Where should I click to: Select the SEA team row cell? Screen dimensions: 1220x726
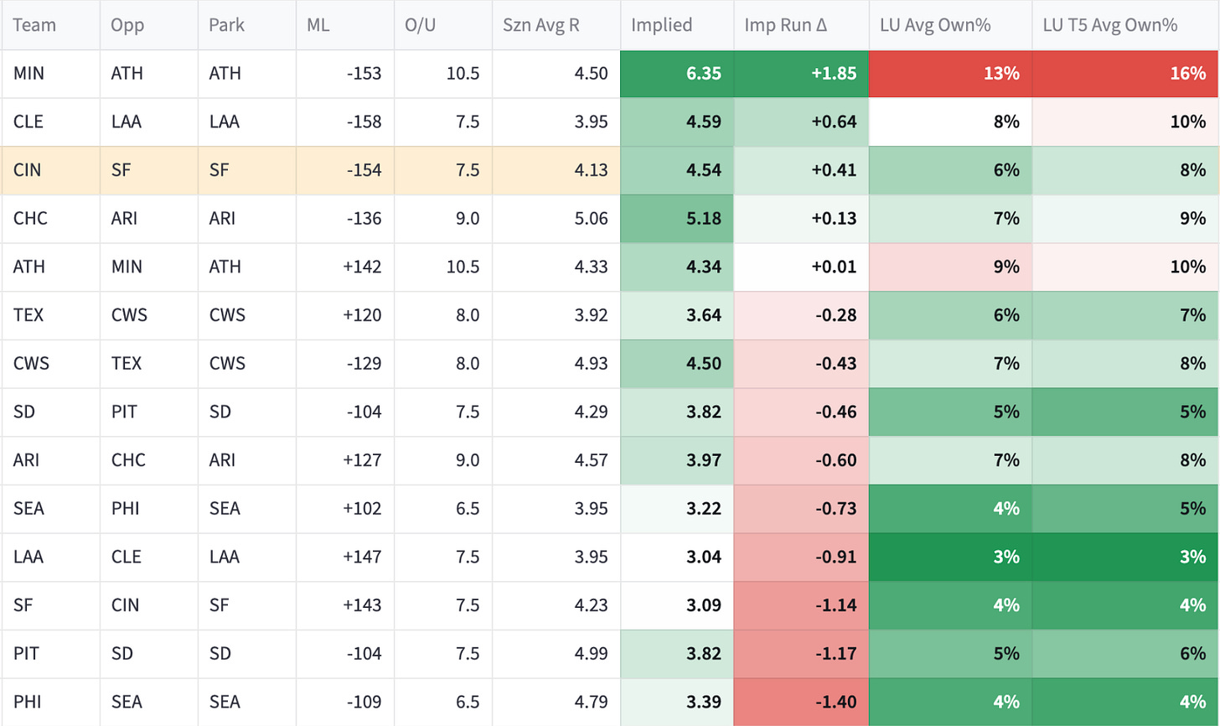coord(50,509)
